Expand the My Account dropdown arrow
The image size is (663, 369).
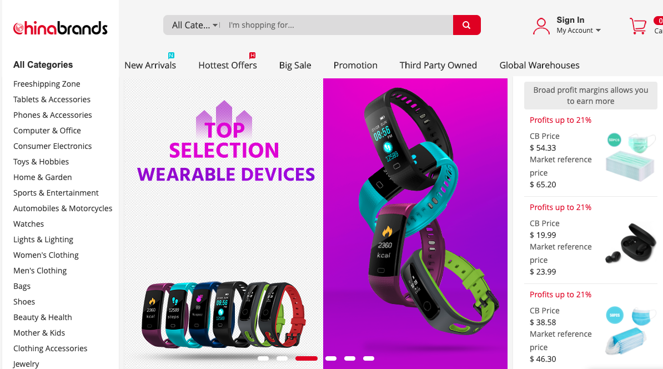[598, 31]
